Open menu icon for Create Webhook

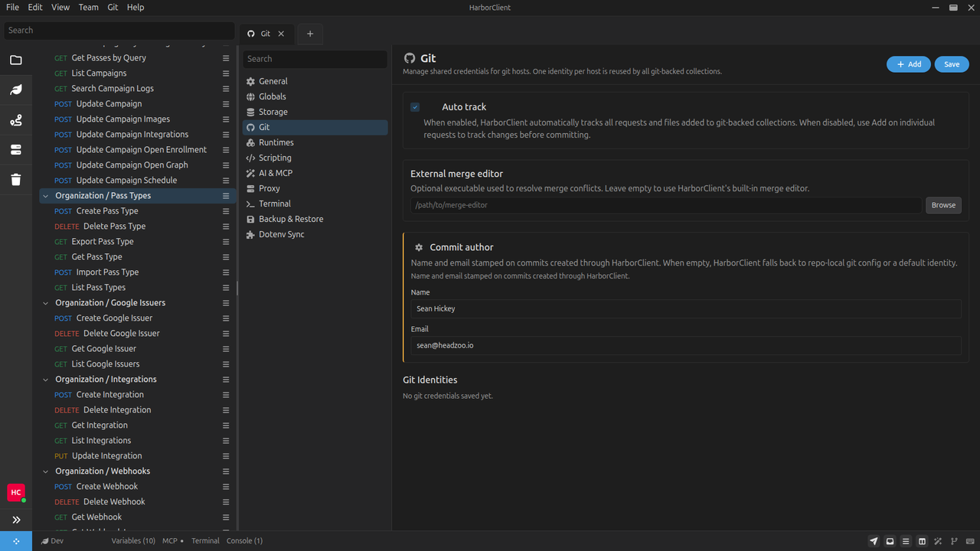[x=226, y=487]
